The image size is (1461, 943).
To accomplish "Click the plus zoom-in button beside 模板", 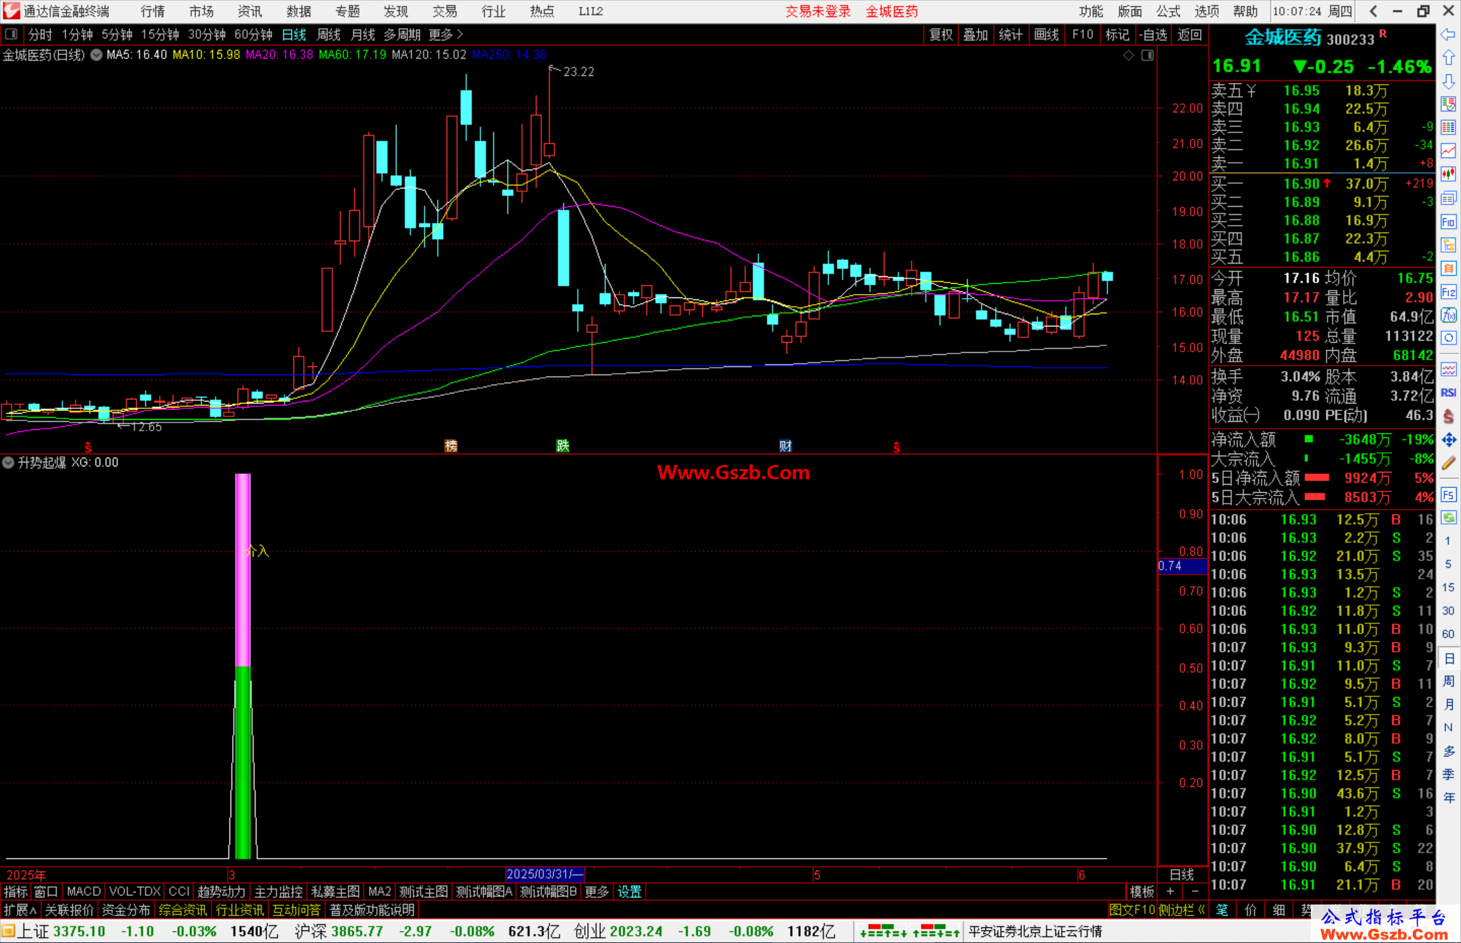I will (x=1171, y=892).
